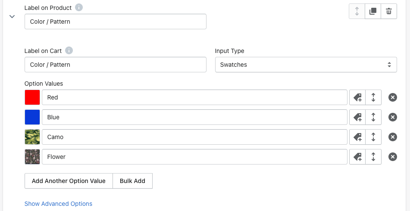
Task: Click info icon next to Label on Cart
Action: pos(69,50)
